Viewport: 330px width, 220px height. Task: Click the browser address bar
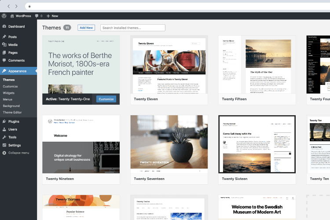(177, 6)
